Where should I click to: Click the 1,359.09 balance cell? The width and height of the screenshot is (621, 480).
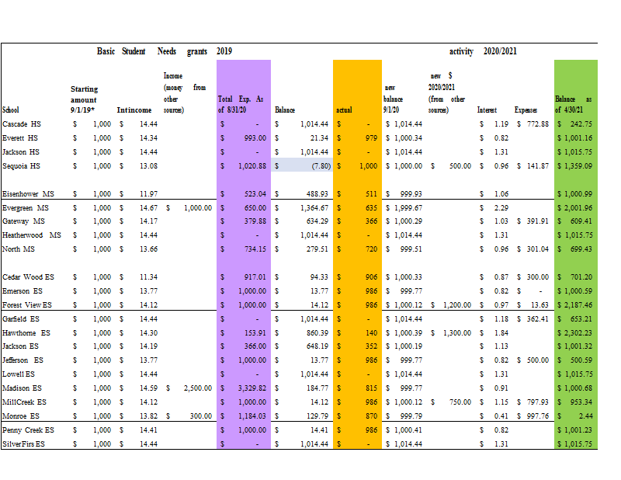coord(578,166)
